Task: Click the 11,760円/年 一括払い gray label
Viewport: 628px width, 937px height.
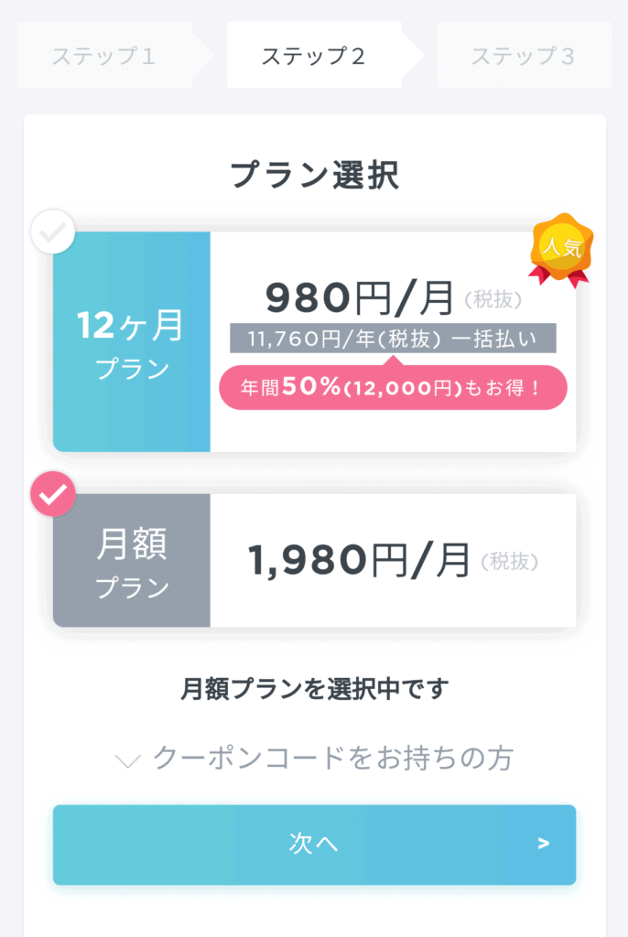Action: pyautogui.click(x=393, y=339)
